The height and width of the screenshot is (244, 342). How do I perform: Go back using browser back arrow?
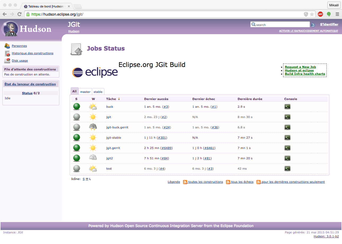(x=5, y=14)
